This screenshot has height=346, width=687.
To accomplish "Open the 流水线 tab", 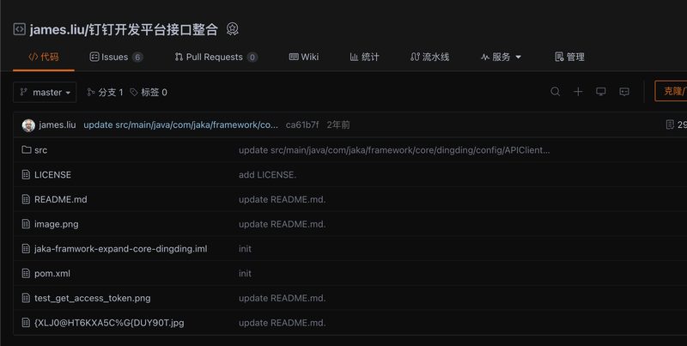I will 430,57.
